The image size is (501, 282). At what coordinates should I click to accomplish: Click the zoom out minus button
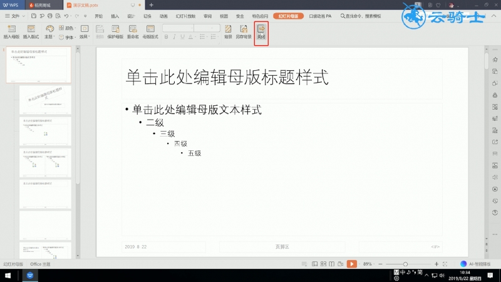coord(380,264)
